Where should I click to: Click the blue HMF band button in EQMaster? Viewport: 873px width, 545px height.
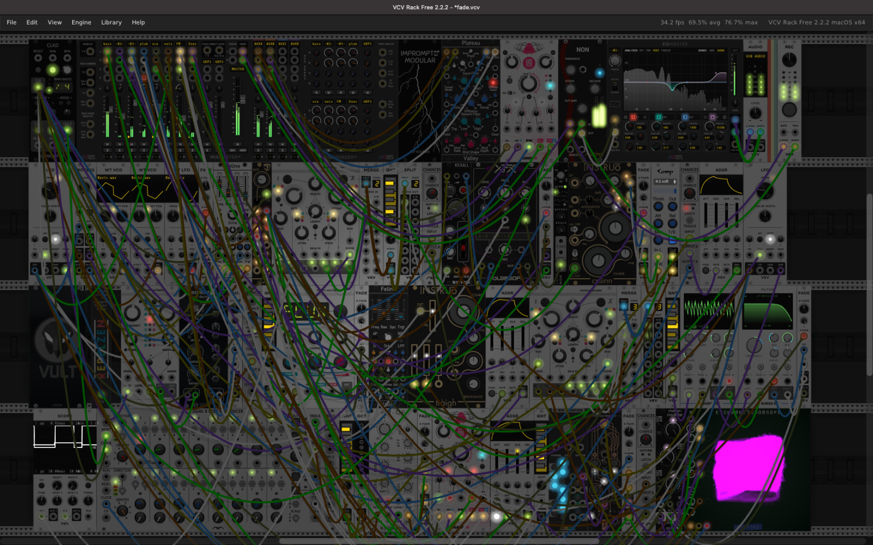[685, 118]
